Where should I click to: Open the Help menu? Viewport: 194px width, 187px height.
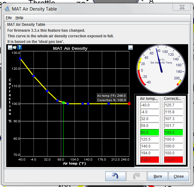pos(19,18)
